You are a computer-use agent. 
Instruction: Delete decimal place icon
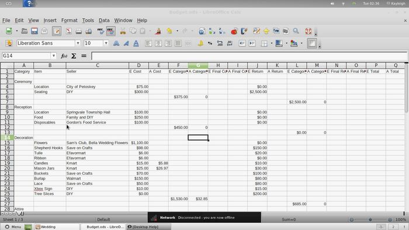pyautogui.click(x=230, y=43)
